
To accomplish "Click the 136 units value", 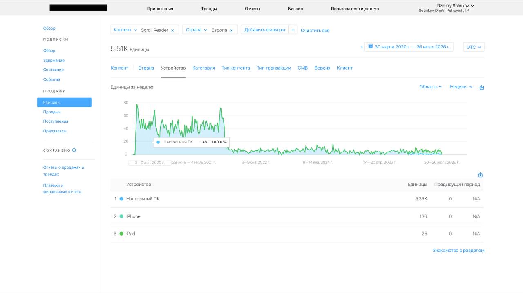I will pos(423,216).
